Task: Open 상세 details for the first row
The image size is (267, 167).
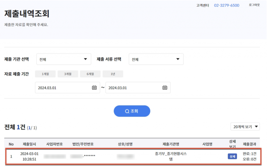Action: pos(232,156)
